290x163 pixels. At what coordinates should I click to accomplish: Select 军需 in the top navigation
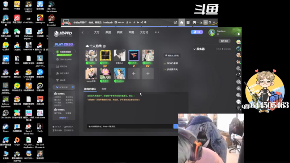click(131, 32)
